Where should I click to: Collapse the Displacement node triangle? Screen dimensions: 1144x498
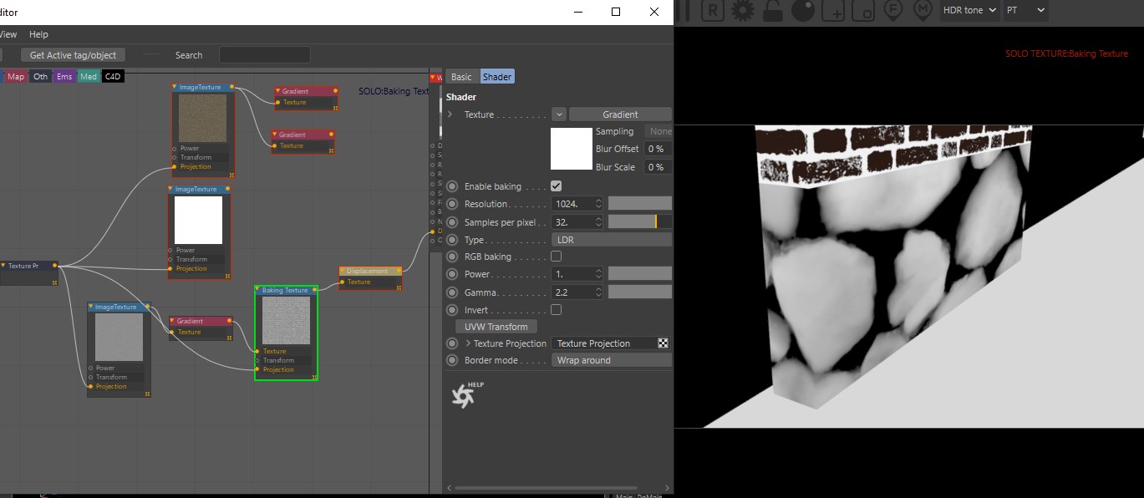pyautogui.click(x=343, y=271)
